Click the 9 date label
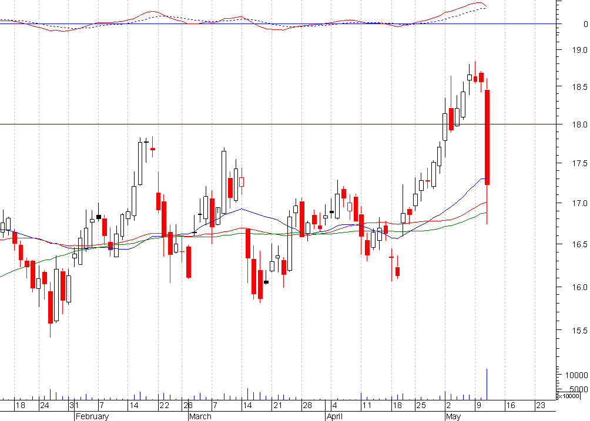The image size is (590, 421). click(479, 406)
